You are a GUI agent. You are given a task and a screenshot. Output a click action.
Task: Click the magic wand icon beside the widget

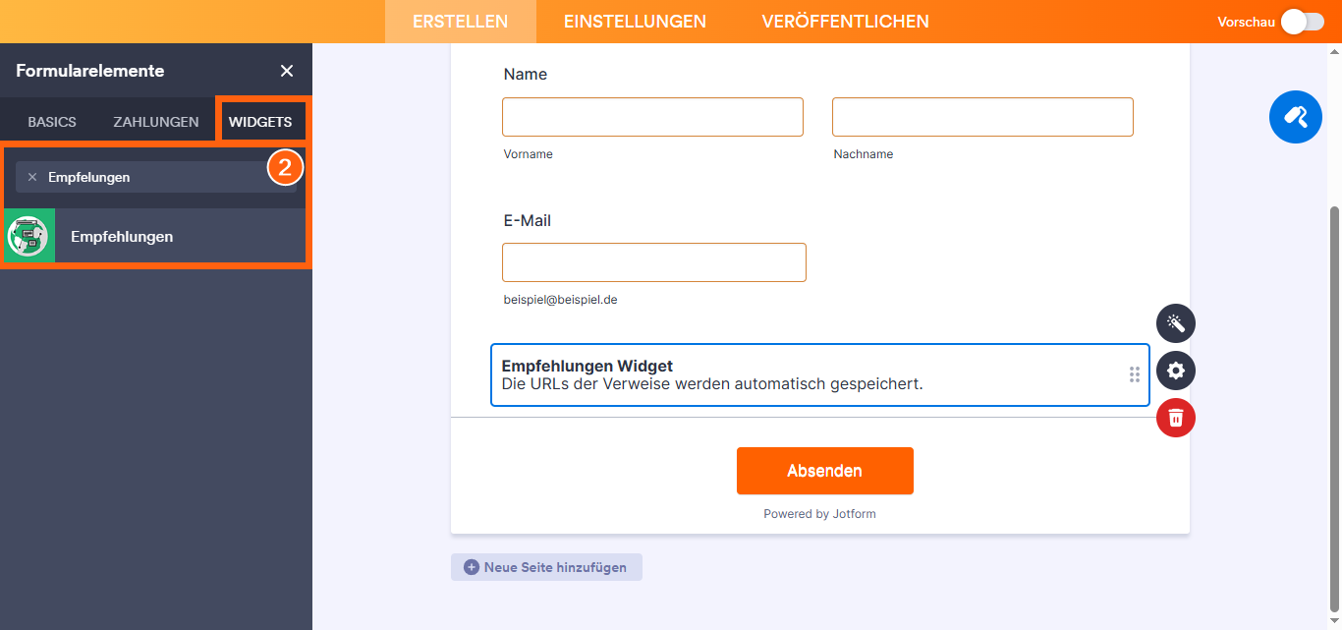pyautogui.click(x=1175, y=323)
